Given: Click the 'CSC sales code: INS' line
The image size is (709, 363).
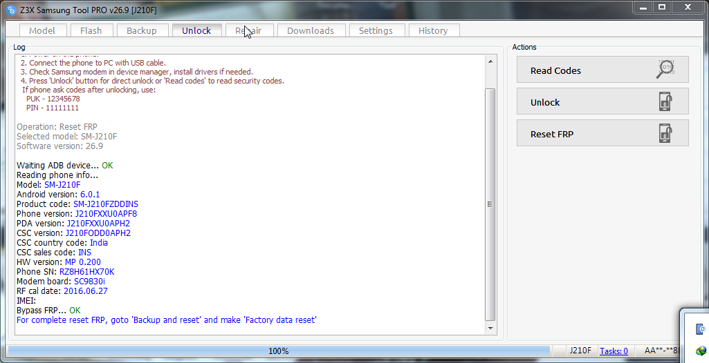Looking at the screenshot, I should tap(54, 252).
